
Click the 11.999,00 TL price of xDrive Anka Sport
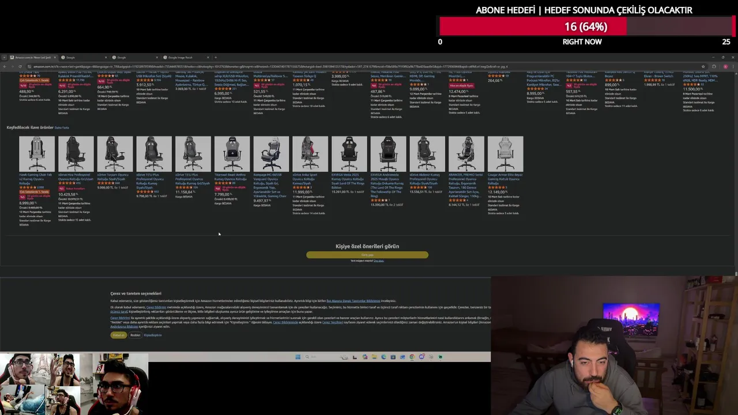302,193
